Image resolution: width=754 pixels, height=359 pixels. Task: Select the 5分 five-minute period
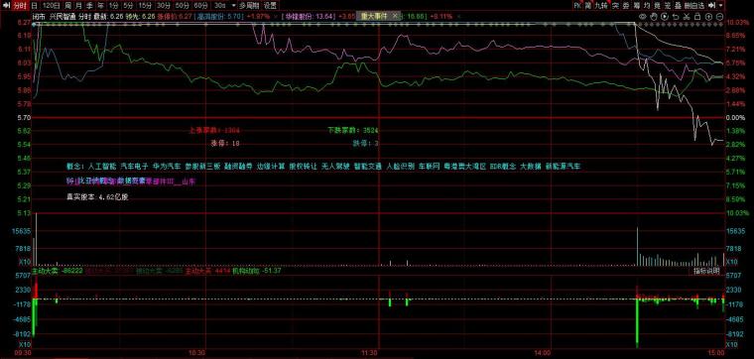point(127,6)
